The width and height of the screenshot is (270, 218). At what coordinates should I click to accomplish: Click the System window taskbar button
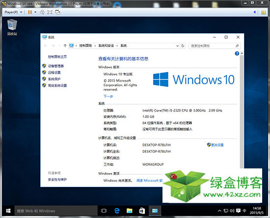pos(155,211)
